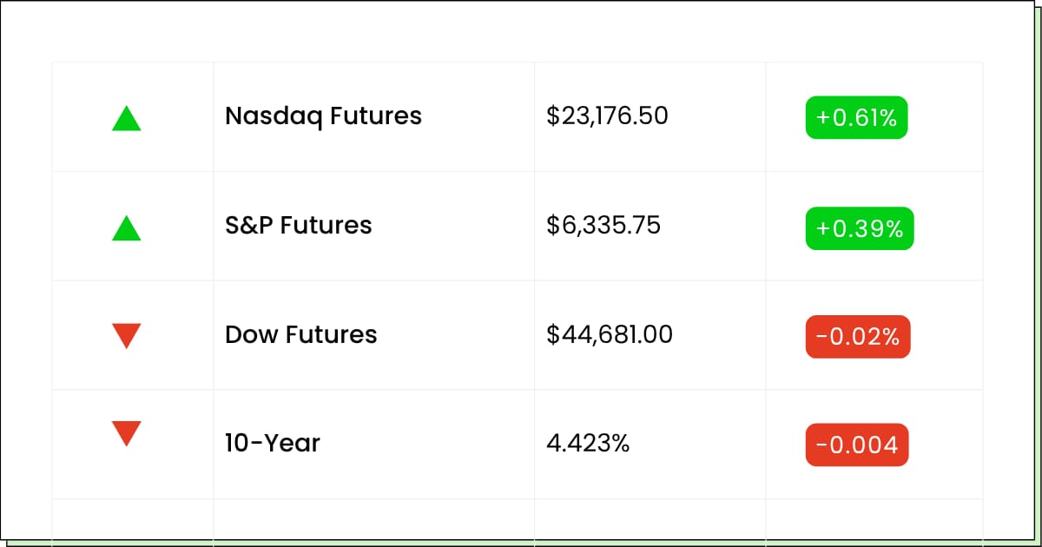Click the $44,681.00 Dow price
Image resolution: width=1042 pixels, height=547 pixels.
pyautogui.click(x=610, y=335)
